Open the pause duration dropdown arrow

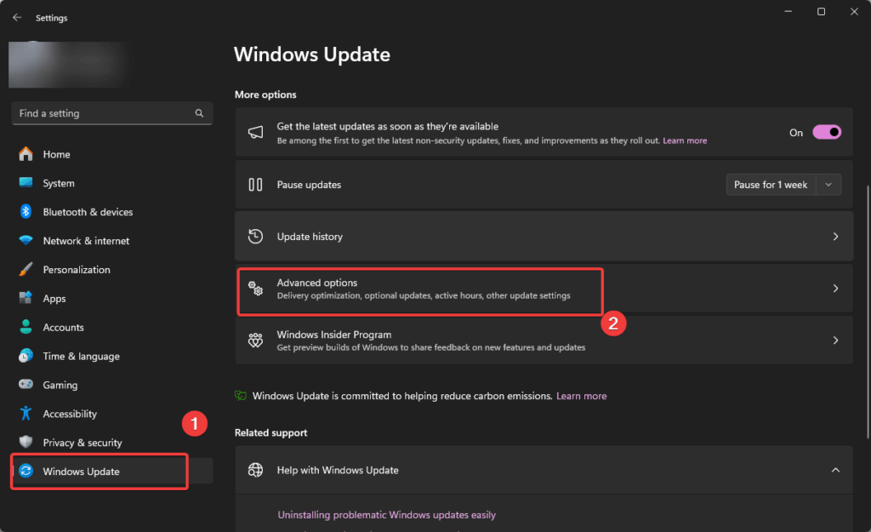(828, 185)
